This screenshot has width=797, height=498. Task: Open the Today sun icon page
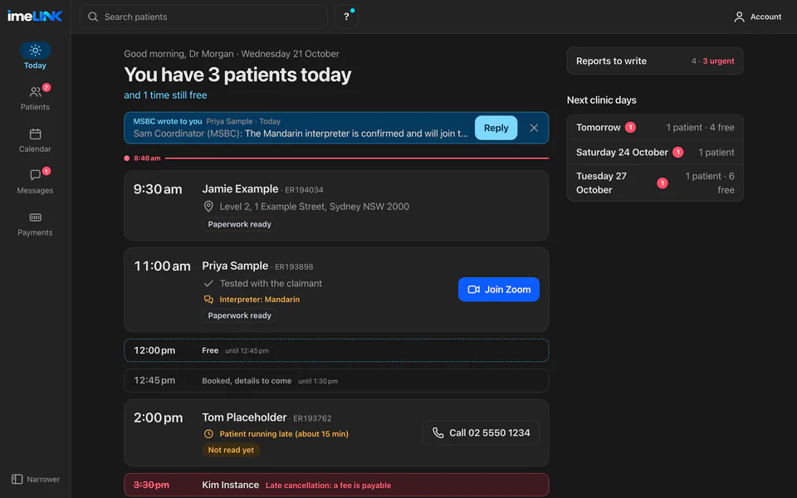click(x=35, y=51)
